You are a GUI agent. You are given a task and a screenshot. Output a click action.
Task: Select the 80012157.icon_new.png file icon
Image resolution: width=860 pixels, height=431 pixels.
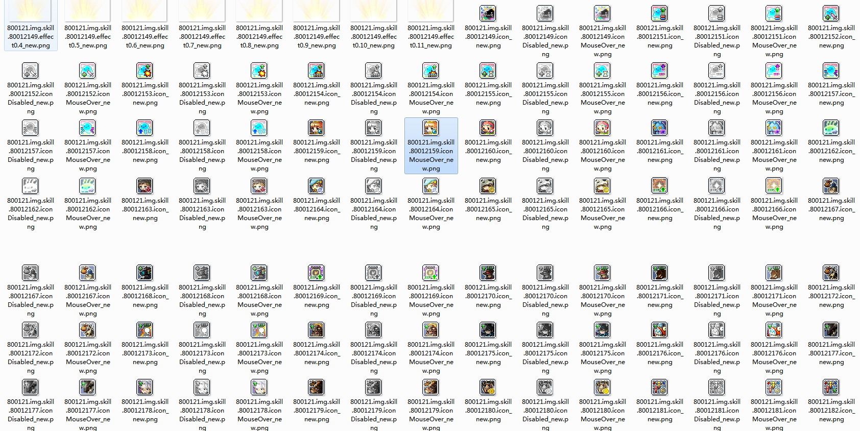pyautogui.click(x=831, y=70)
